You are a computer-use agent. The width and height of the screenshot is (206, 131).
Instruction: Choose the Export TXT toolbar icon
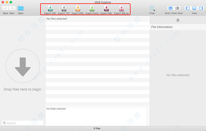(64, 9)
